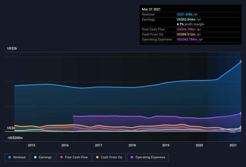Toggle the Cash From Op legend button
Image resolution: width=246 pixels, height=167 pixels.
[109, 157]
